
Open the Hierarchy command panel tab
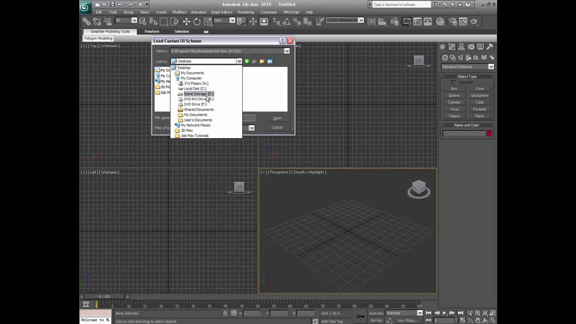(x=461, y=47)
